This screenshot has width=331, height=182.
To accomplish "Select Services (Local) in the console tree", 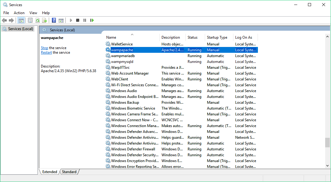I will click(x=18, y=29).
